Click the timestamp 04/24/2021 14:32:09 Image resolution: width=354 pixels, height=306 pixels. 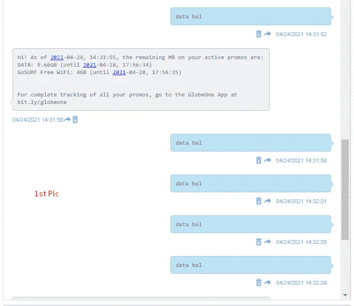301,282
